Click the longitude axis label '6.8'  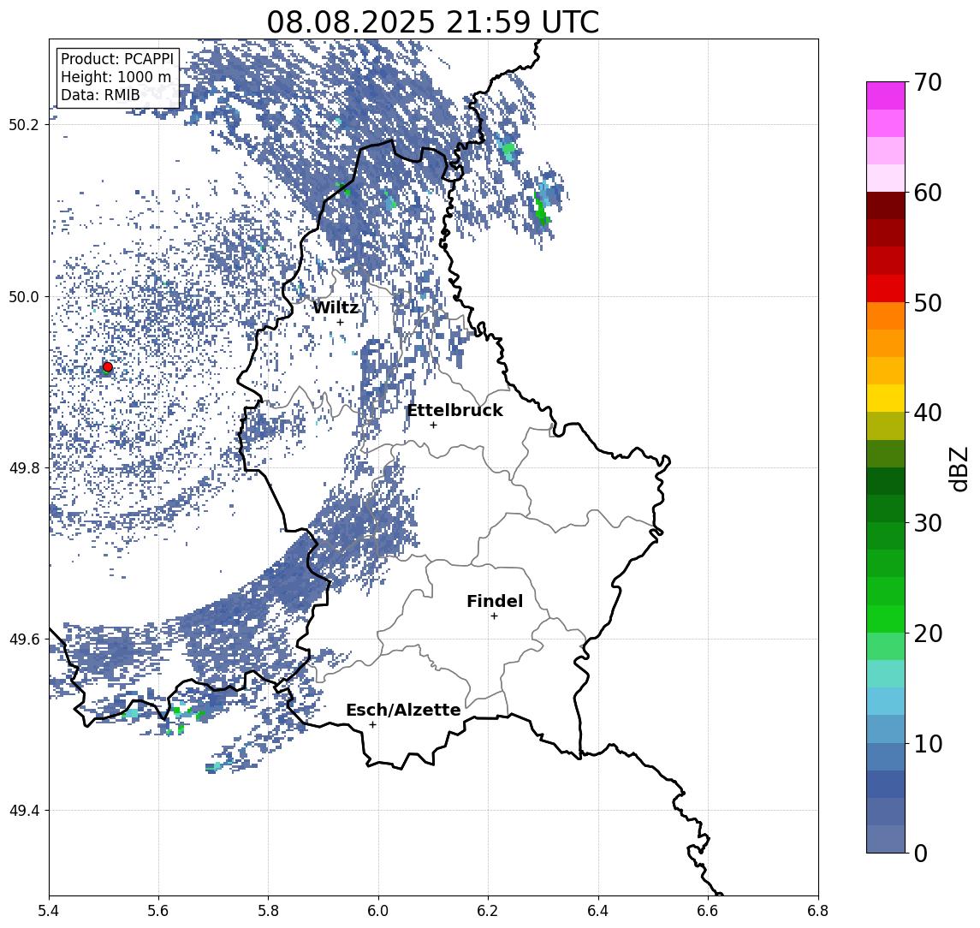(818, 911)
